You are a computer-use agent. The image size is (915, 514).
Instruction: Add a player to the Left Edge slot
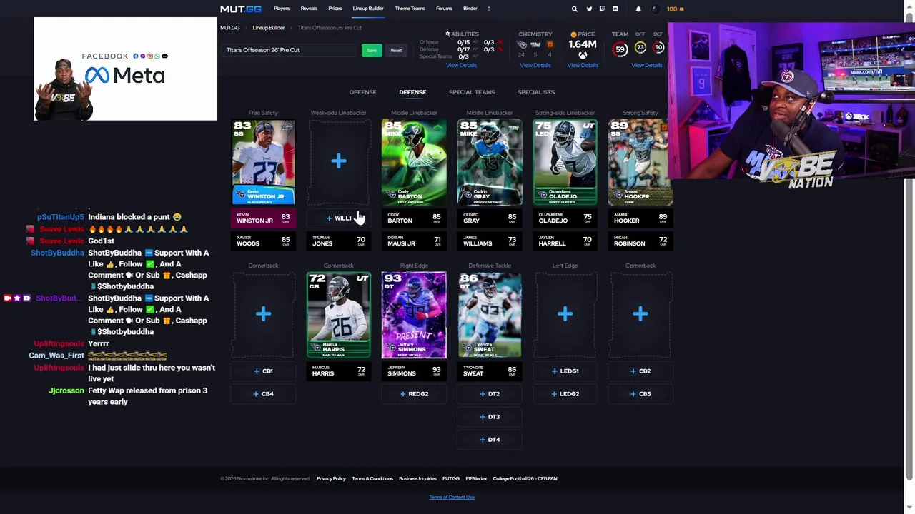[x=565, y=314]
